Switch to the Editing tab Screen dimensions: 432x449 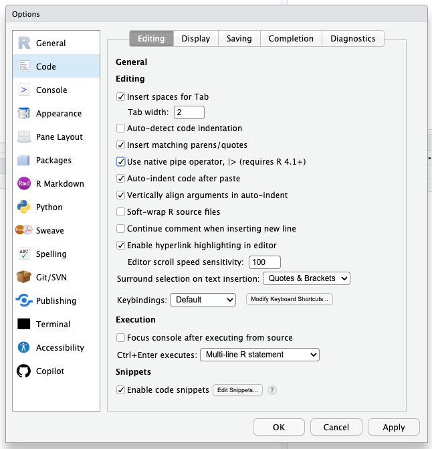click(x=151, y=39)
